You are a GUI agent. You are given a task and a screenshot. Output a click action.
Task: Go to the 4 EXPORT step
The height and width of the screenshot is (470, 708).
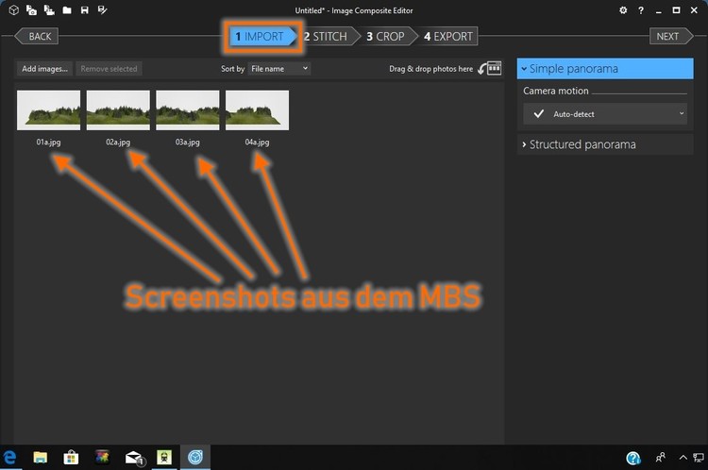tap(447, 36)
